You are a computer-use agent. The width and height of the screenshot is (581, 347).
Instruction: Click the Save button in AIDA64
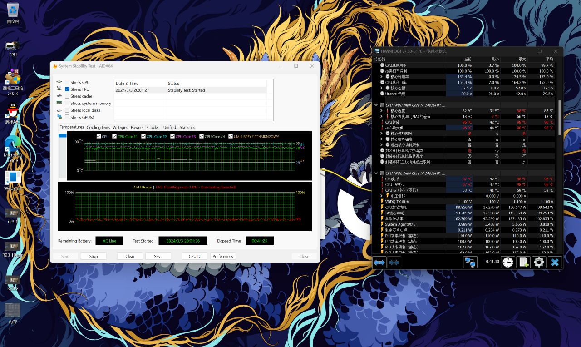click(158, 256)
